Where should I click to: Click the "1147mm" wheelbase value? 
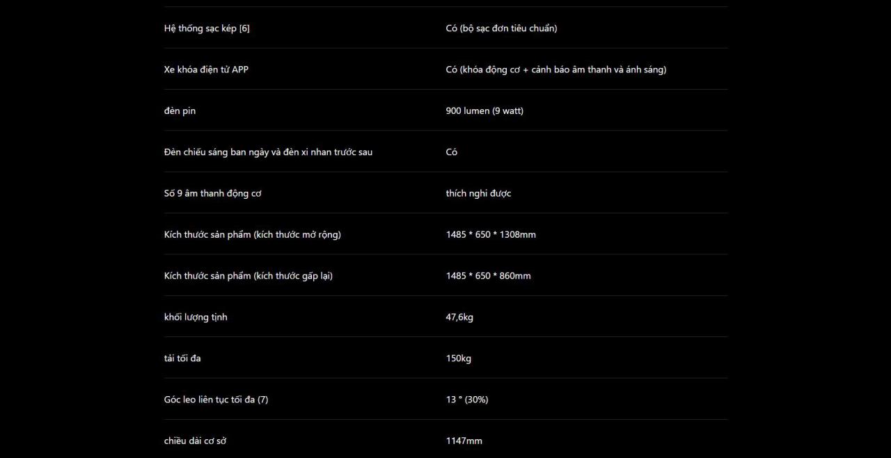pyautogui.click(x=464, y=441)
